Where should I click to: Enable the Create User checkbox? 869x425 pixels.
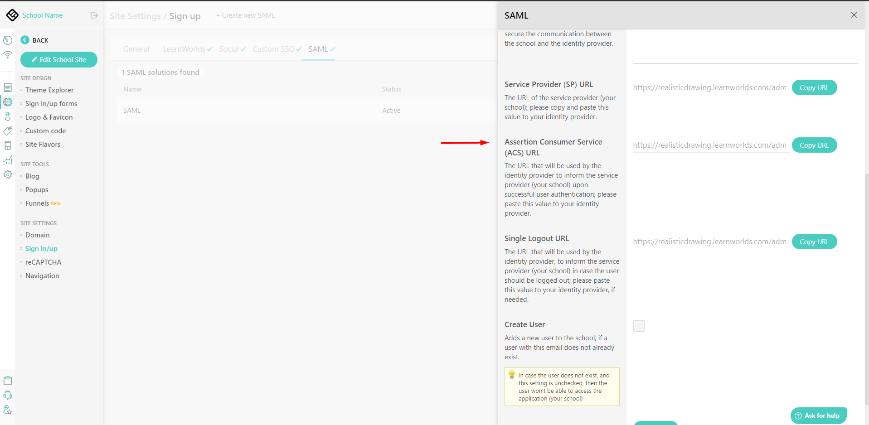pyautogui.click(x=639, y=326)
